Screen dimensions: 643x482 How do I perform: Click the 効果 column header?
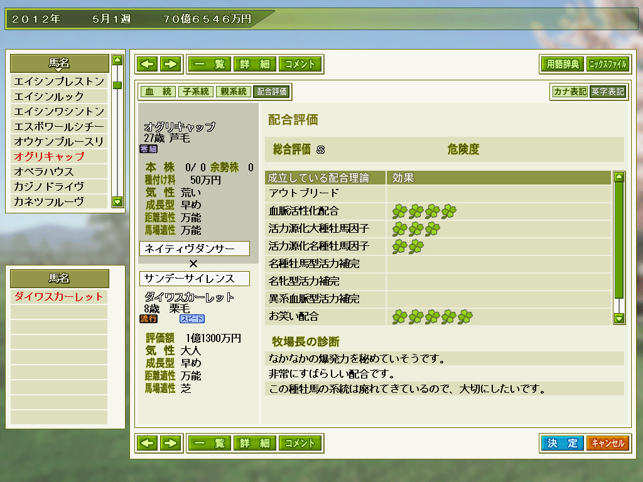click(499, 178)
